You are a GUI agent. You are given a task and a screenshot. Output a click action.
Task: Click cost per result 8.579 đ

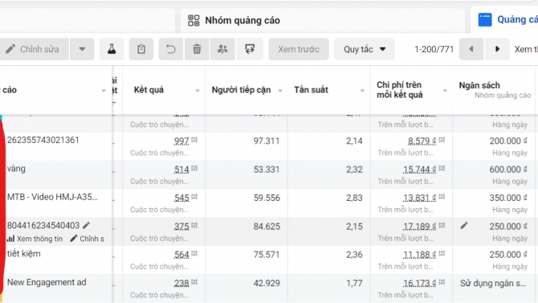[422, 141]
